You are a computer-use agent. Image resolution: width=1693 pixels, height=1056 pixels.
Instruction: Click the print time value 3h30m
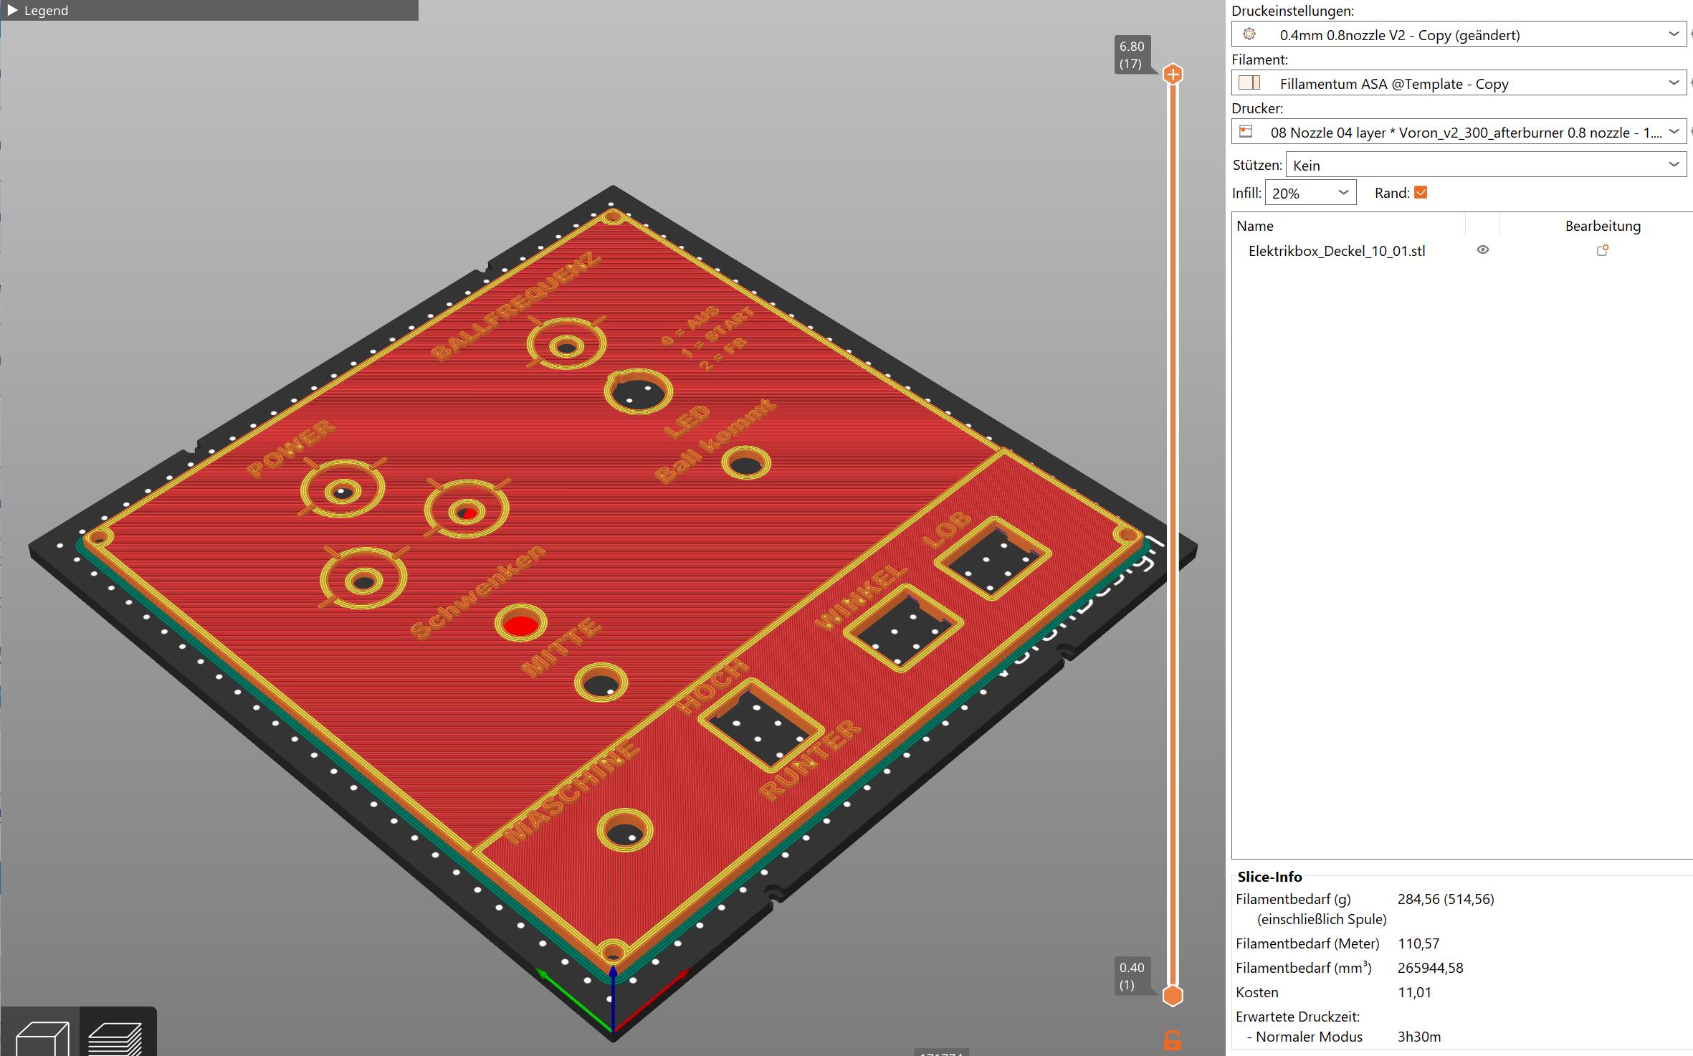tap(1418, 1037)
